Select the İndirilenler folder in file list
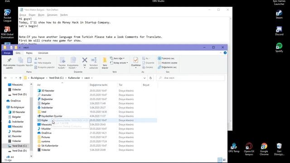This screenshot has width=290, height=163. (47, 108)
